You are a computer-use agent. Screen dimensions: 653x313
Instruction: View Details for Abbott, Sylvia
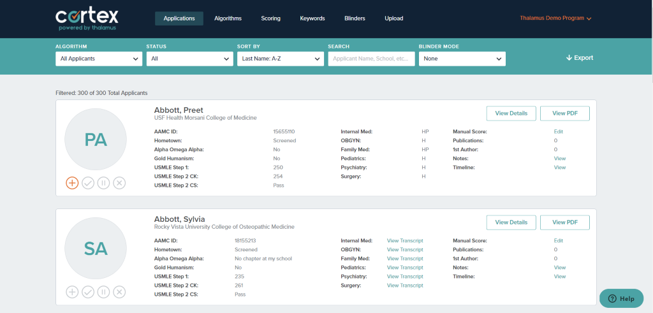[511, 222]
